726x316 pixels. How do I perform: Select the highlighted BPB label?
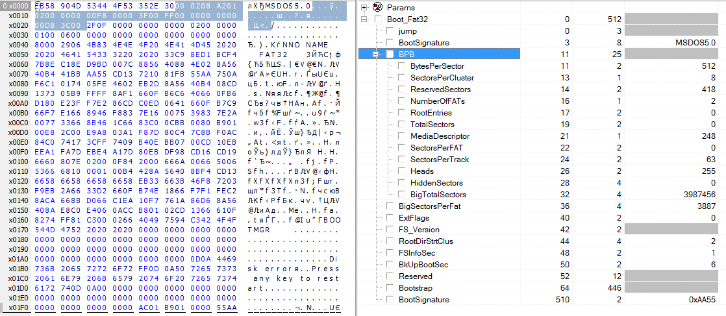point(407,54)
